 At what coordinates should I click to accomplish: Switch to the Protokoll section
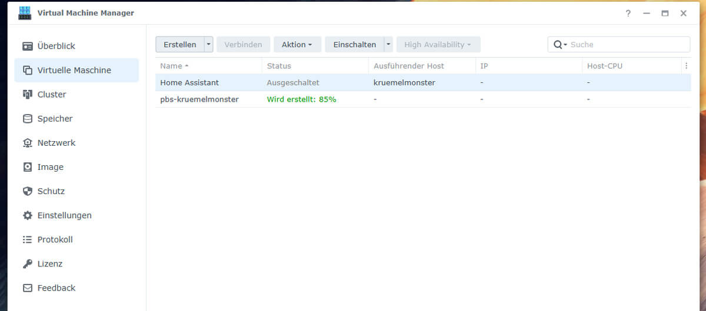[55, 240]
